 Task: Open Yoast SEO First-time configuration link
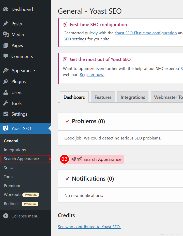[x=146, y=33]
